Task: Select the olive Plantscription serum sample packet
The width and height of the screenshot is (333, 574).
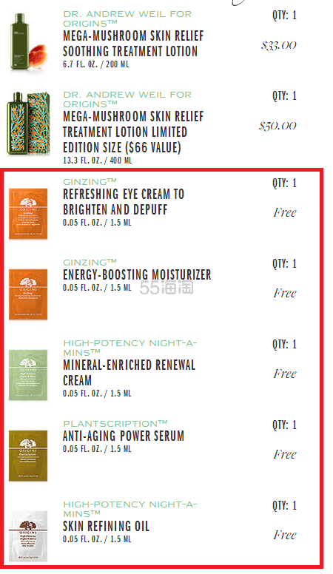Action: 28,456
